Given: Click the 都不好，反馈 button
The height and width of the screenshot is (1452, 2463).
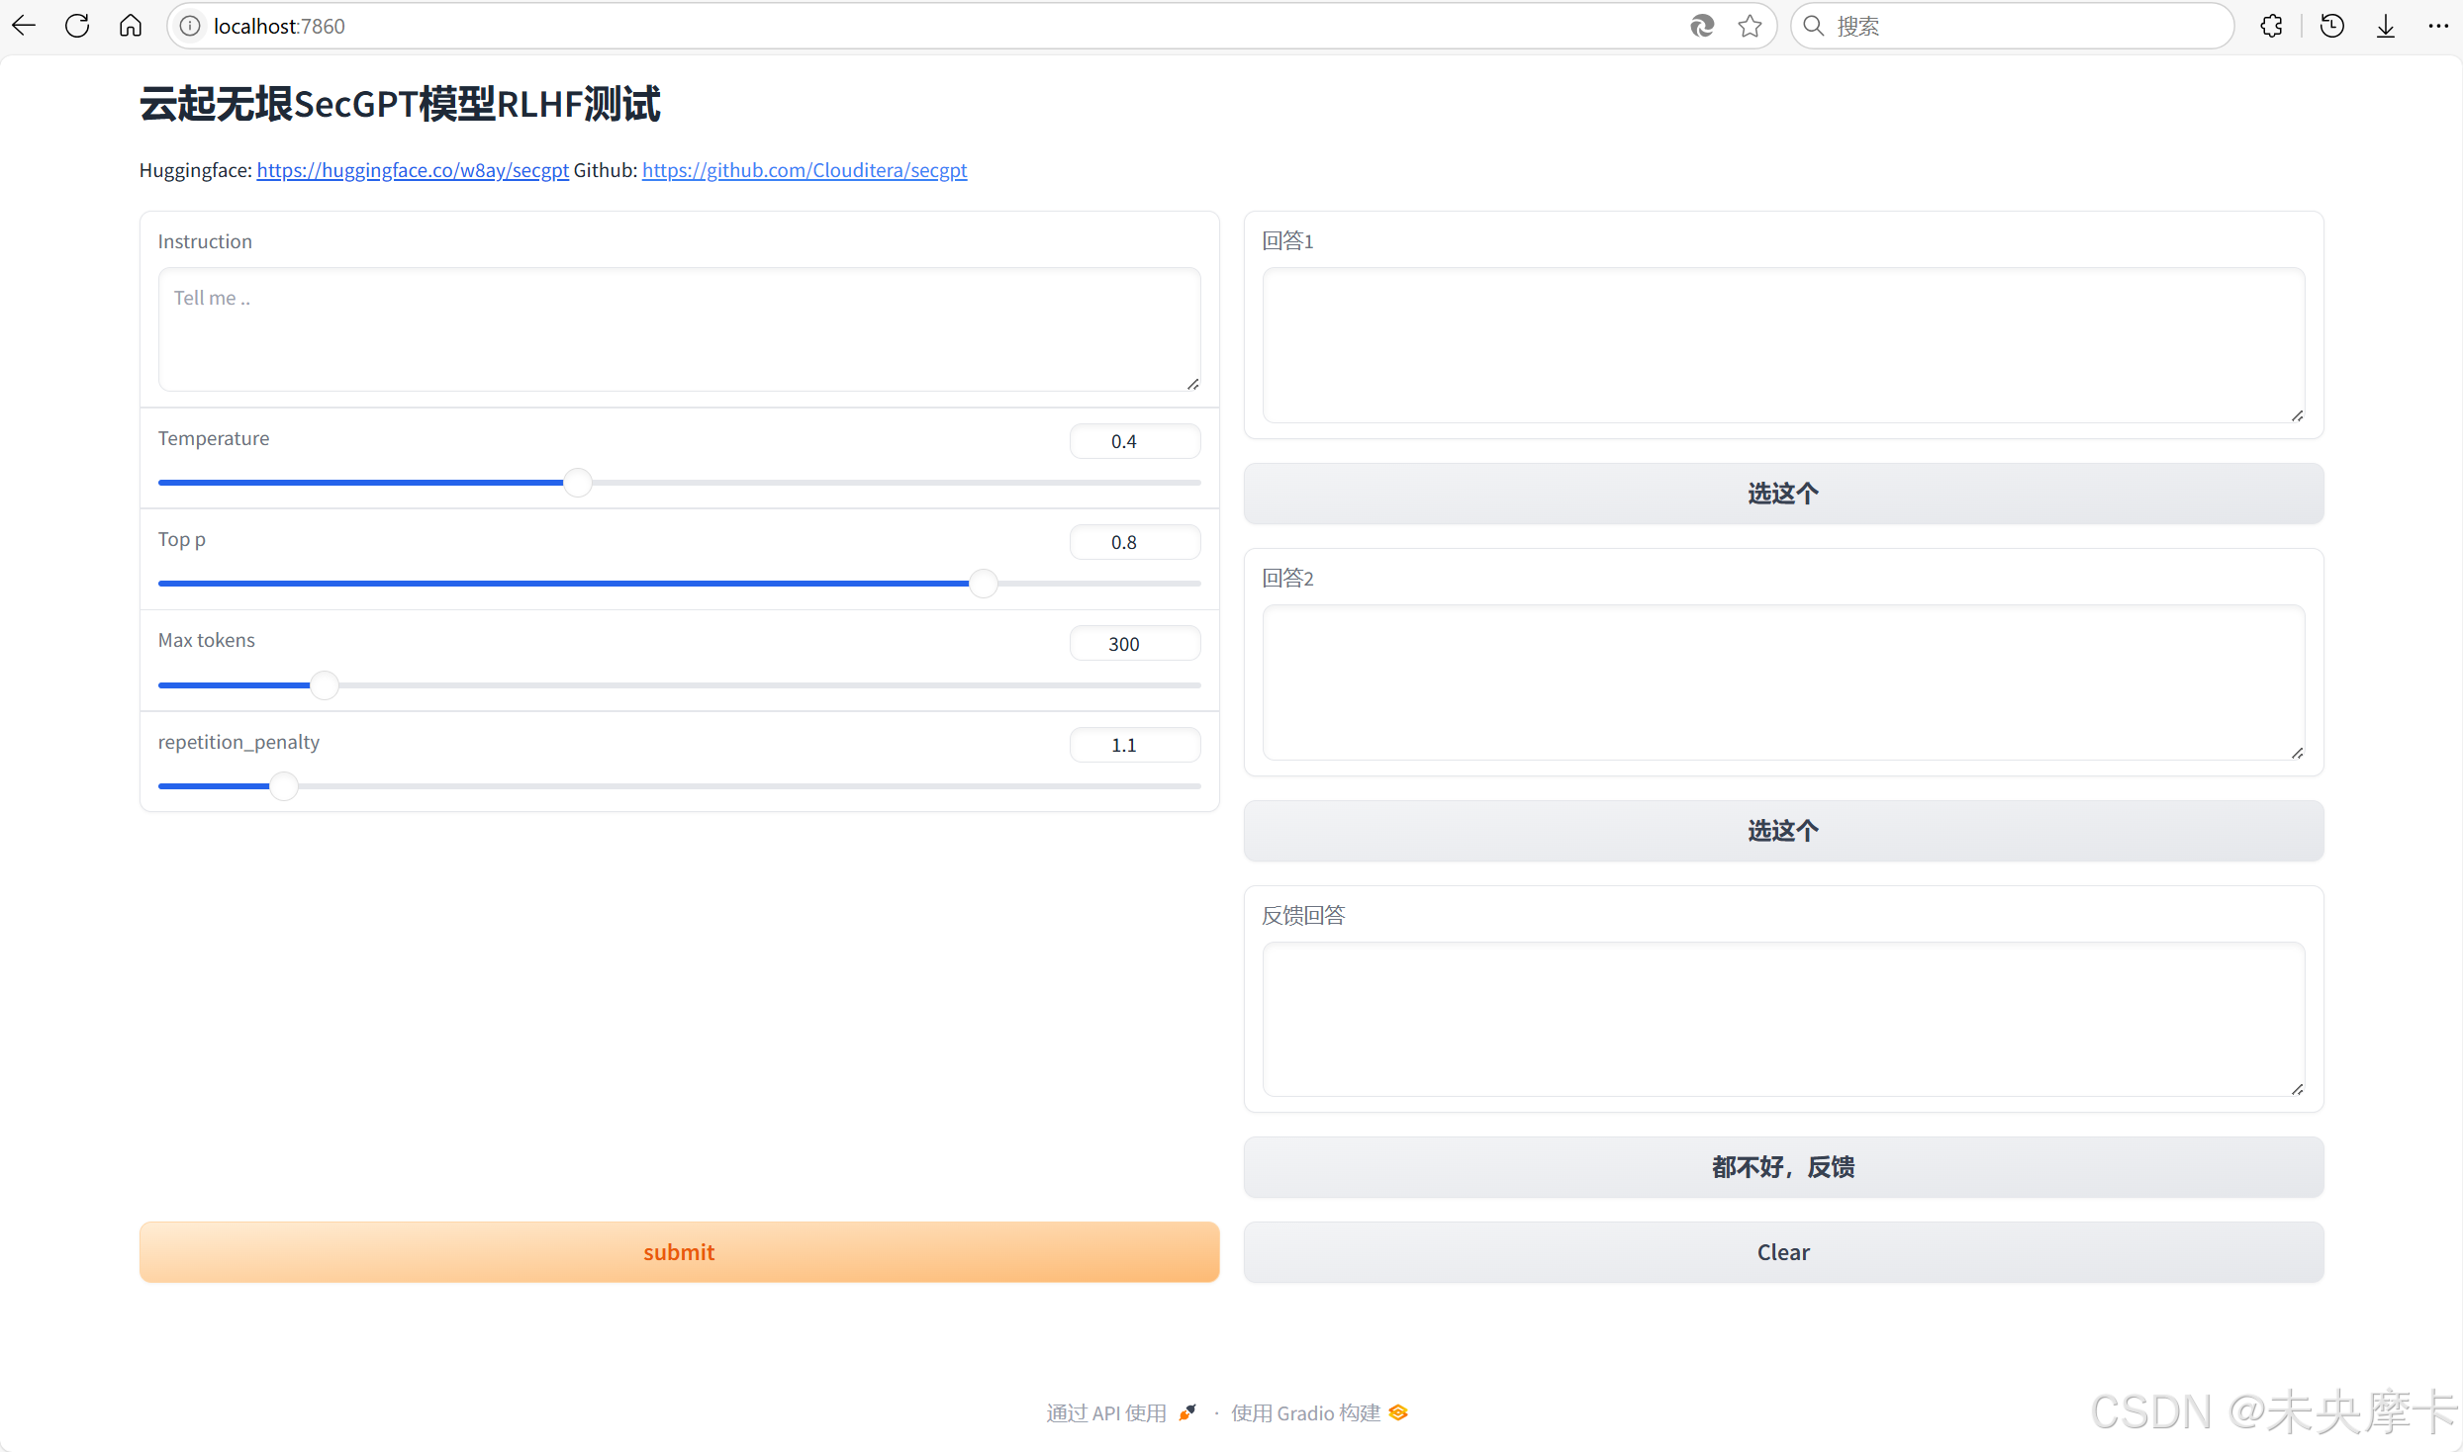Looking at the screenshot, I should coord(1782,1166).
